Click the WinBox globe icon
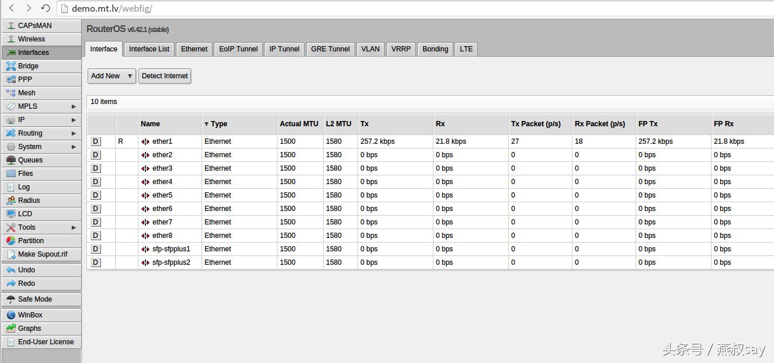Image resolution: width=774 pixels, height=363 pixels. (11, 315)
